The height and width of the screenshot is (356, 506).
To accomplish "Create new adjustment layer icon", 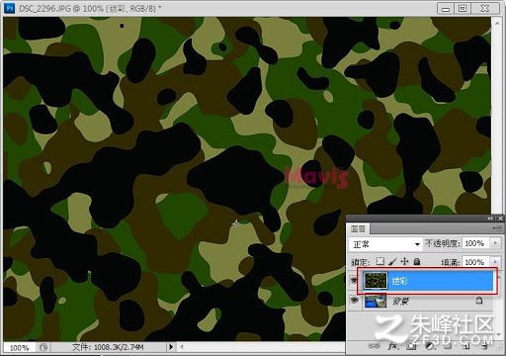I will 430,346.
